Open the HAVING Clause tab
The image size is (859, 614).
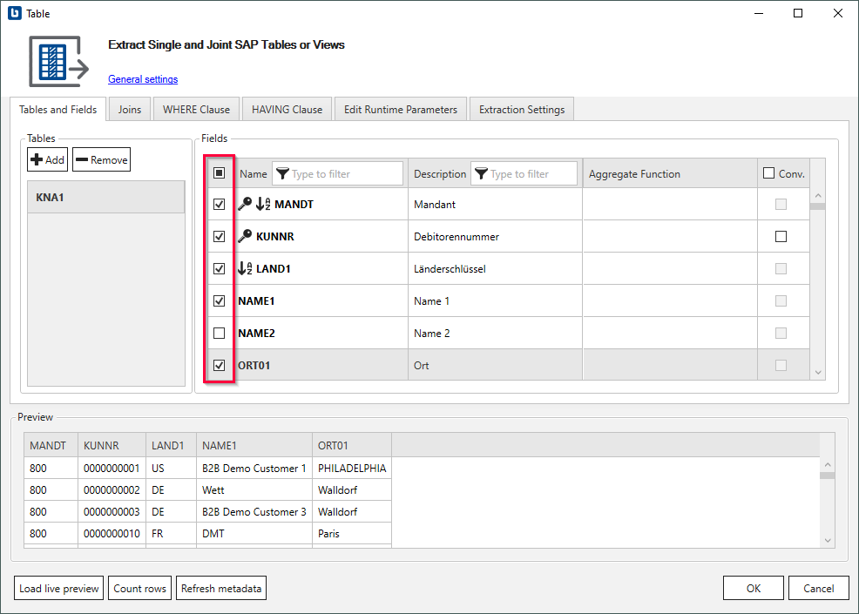click(287, 110)
